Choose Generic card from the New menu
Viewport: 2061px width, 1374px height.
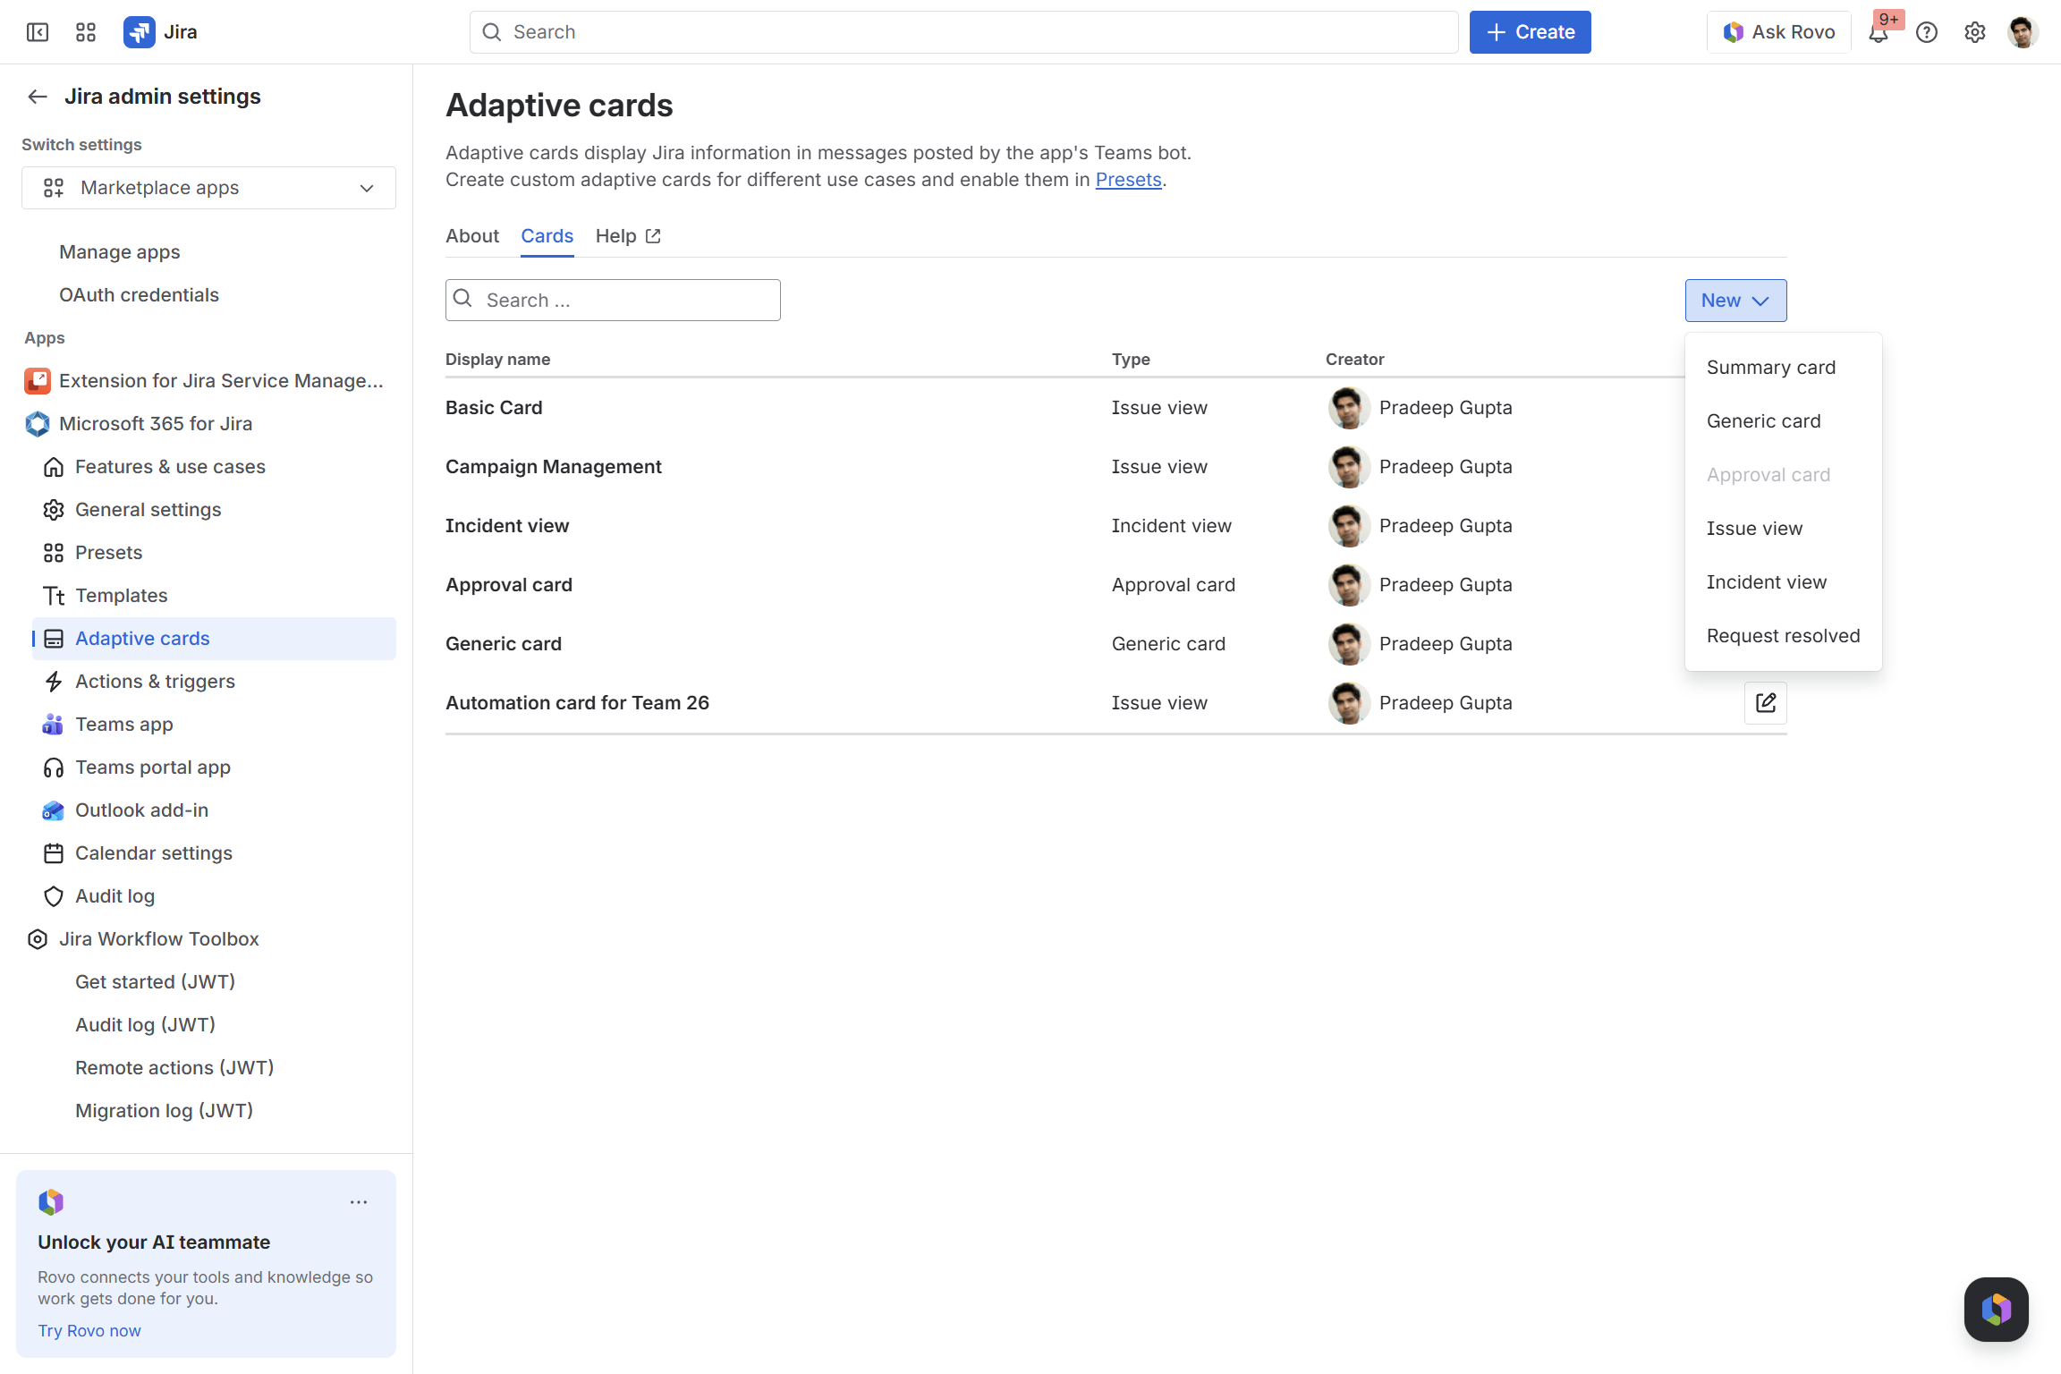[x=1784, y=421]
